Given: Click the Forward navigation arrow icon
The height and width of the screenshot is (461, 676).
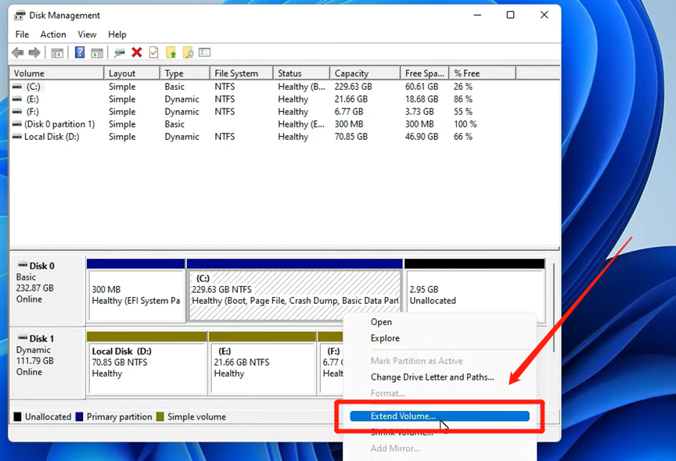Looking at the screenshot, I should (x=35, y=52).
